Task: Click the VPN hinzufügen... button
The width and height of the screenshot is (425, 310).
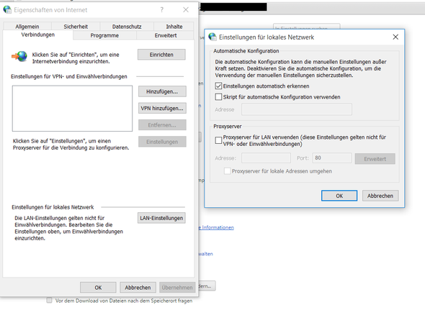Action: pos(162,109)
